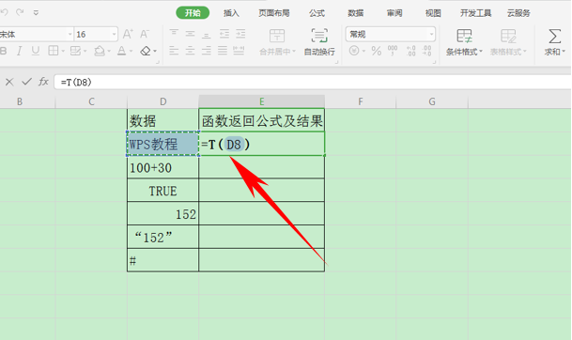The image size is (572, 340).
Task: Click the increase font size icon
Action: coord(128,35)
